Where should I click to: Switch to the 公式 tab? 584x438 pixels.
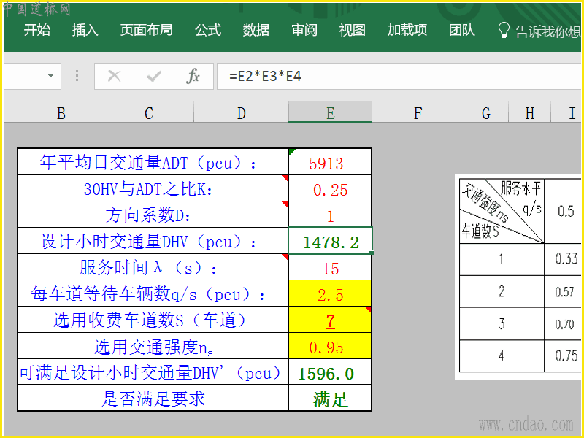click(x=208, y=30)
